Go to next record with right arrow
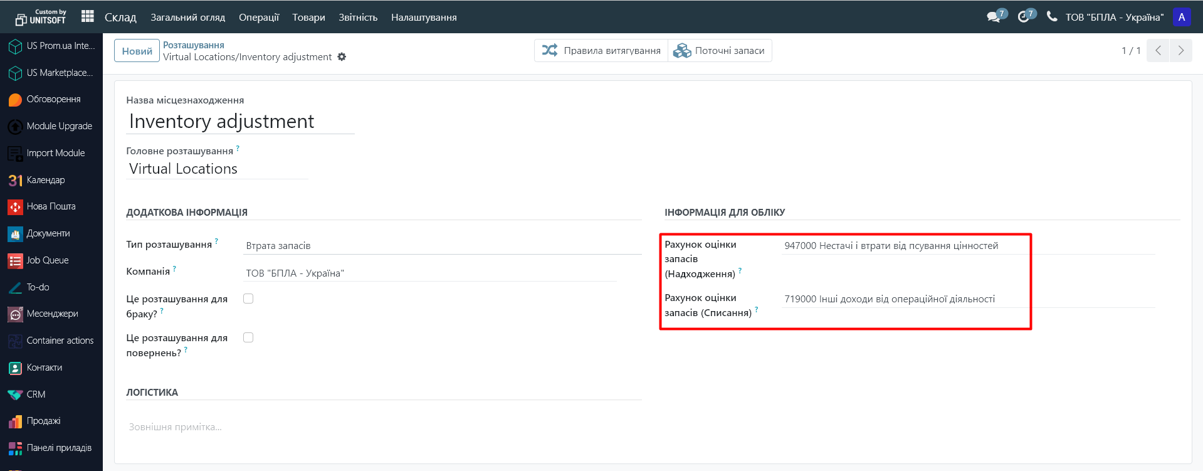This screenshot has height=471, width=1203. pos(1181,50)
